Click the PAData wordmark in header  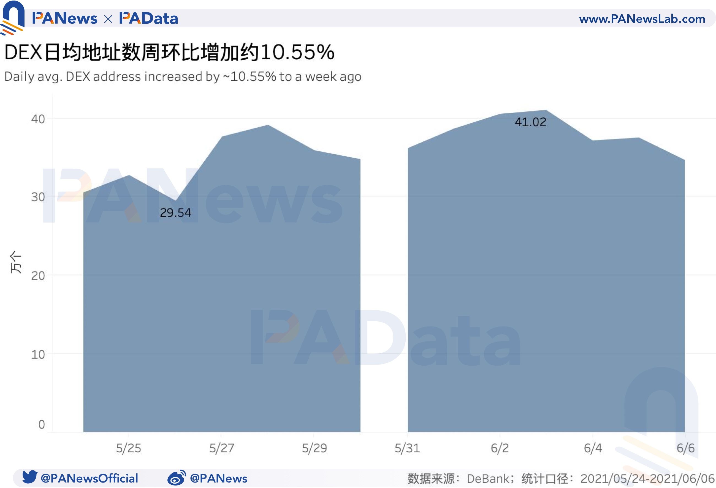coord(148,18)
